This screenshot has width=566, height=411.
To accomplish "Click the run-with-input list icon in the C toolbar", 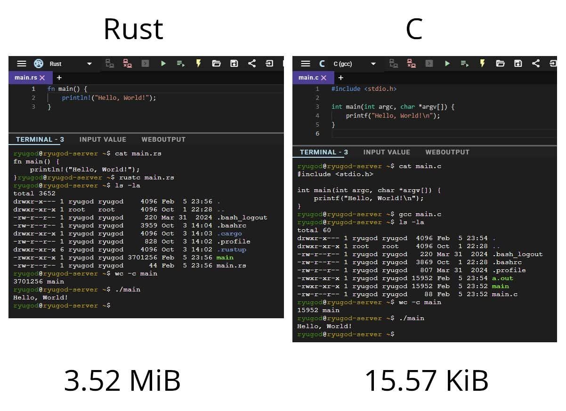I will point(464,64).
